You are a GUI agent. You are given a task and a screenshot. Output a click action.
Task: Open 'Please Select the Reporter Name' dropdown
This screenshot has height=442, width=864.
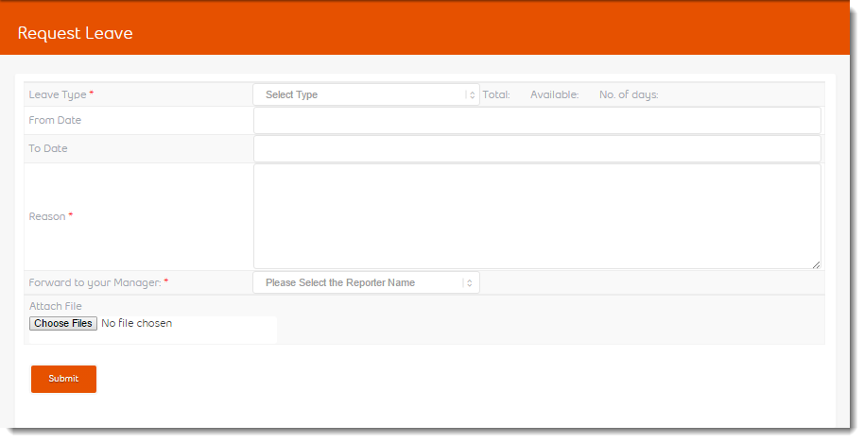pos(366,282)
